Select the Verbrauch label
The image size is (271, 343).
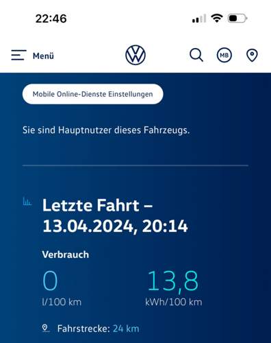66,255
